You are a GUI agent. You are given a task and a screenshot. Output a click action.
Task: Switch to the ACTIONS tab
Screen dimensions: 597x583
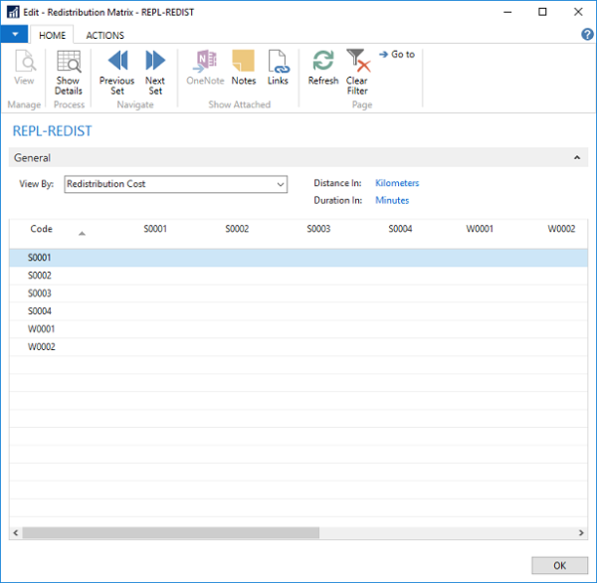(104, 35)
